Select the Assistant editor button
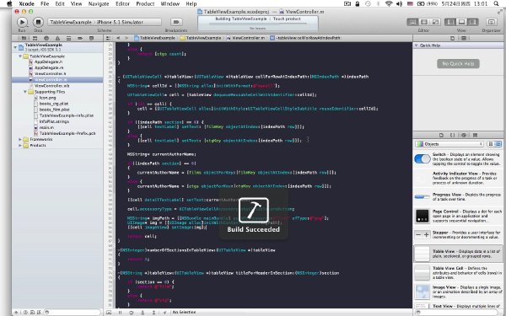 [424, 22]
